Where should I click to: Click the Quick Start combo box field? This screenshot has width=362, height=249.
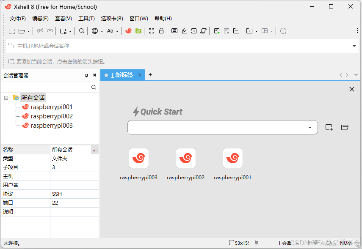(223, 127)
